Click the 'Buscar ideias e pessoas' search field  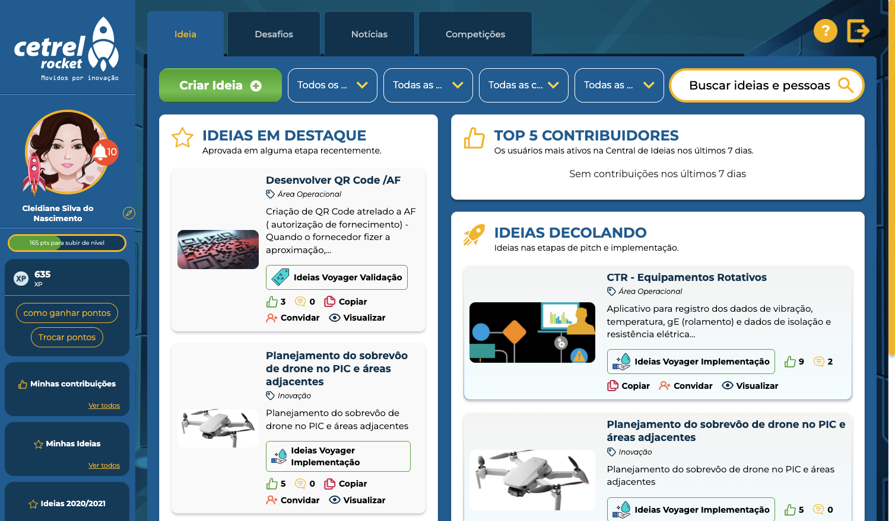click(767, 85)
